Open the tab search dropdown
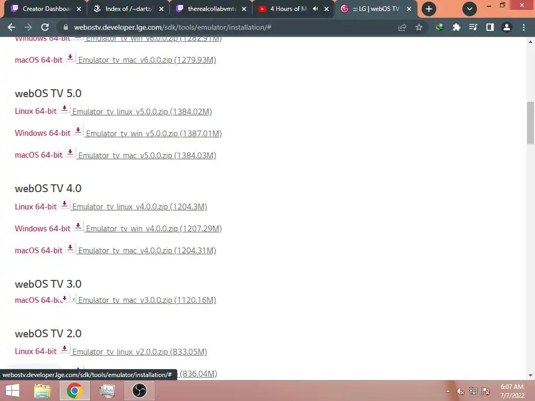535x401 pixels. pyautogui.click(x=470, y=9)
